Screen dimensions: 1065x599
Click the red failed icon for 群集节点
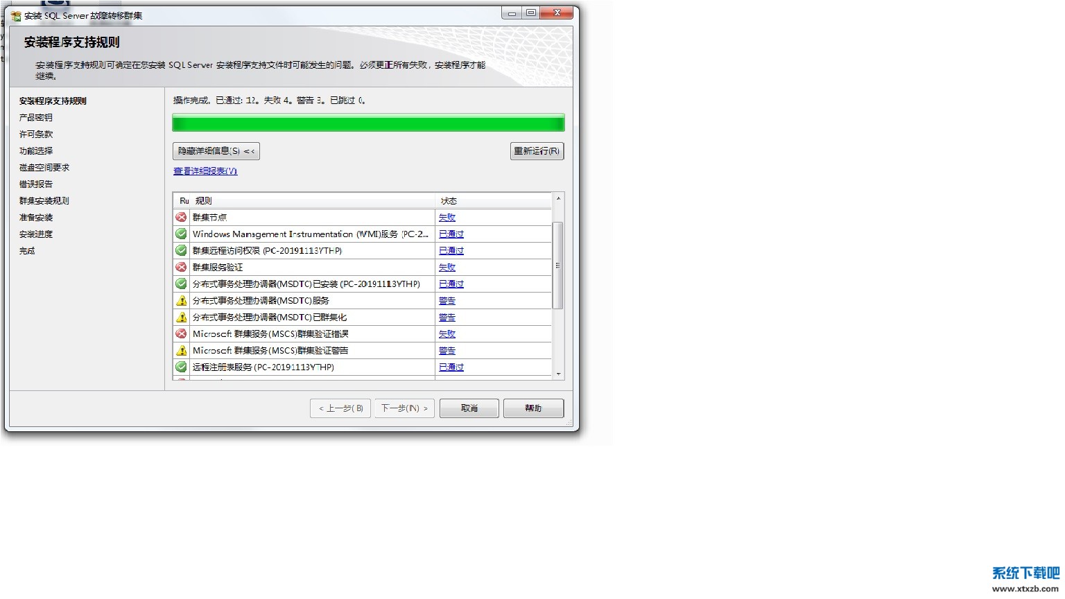(x=181, y=217)
